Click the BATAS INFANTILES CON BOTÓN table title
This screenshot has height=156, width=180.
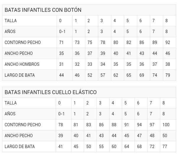tap(43, 10)
